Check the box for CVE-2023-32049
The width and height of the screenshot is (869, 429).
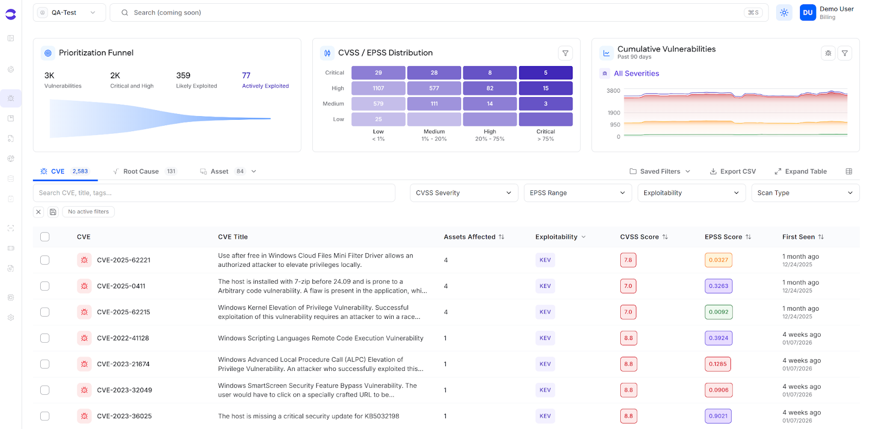45,390
